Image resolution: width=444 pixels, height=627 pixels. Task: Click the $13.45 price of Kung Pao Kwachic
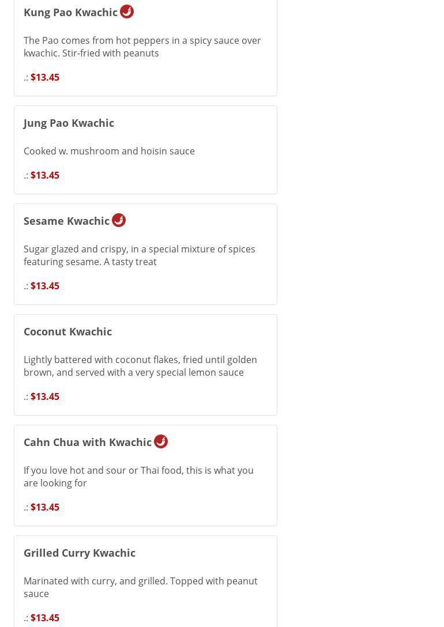point(45,77)
